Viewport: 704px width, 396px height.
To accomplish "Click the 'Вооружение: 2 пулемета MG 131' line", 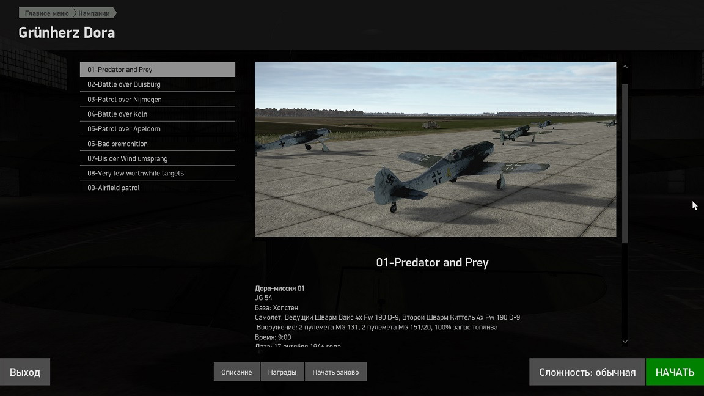I will (x=376, y=328).
